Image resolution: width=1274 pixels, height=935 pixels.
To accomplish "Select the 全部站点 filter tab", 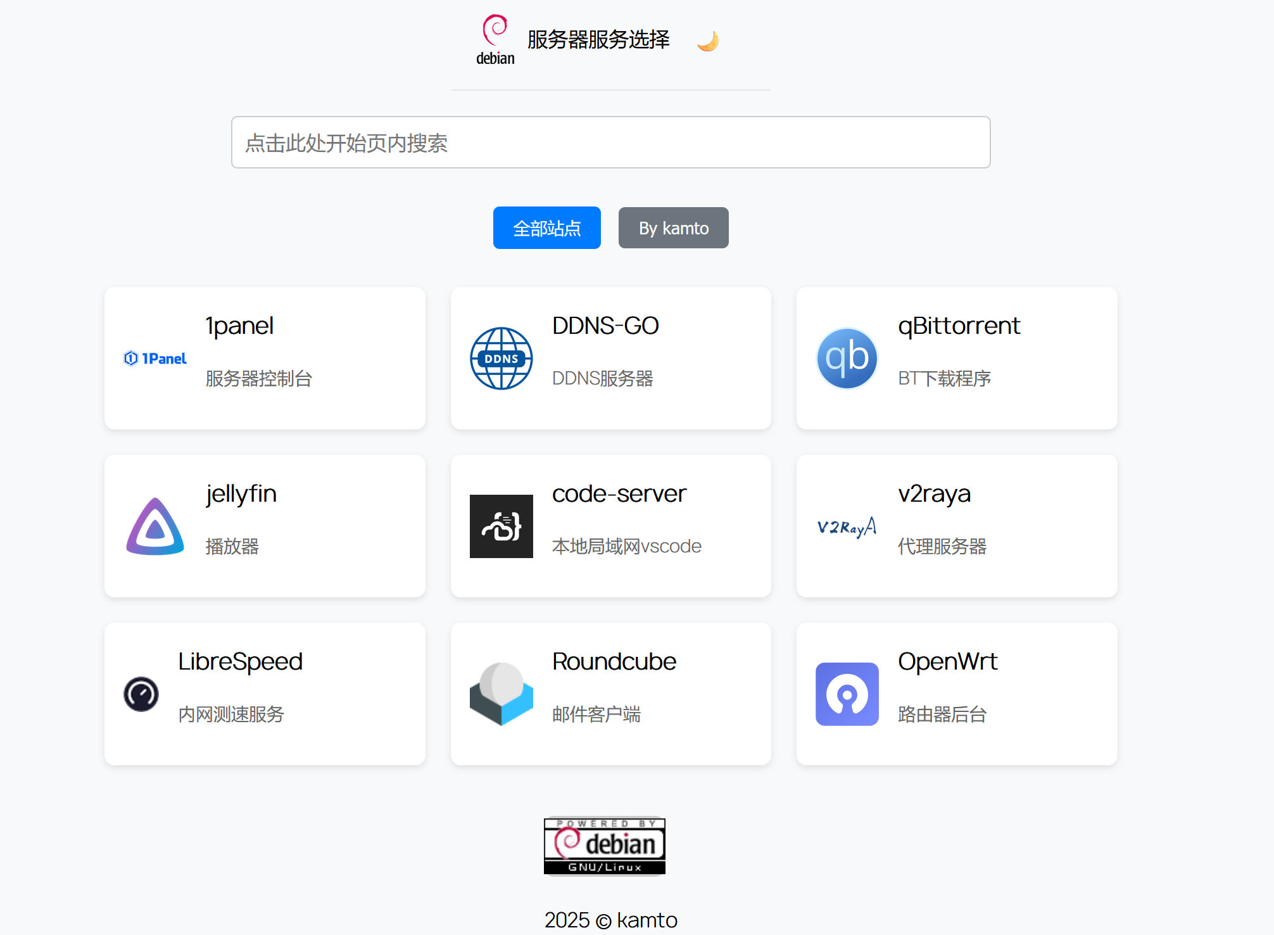I will 546,228.
